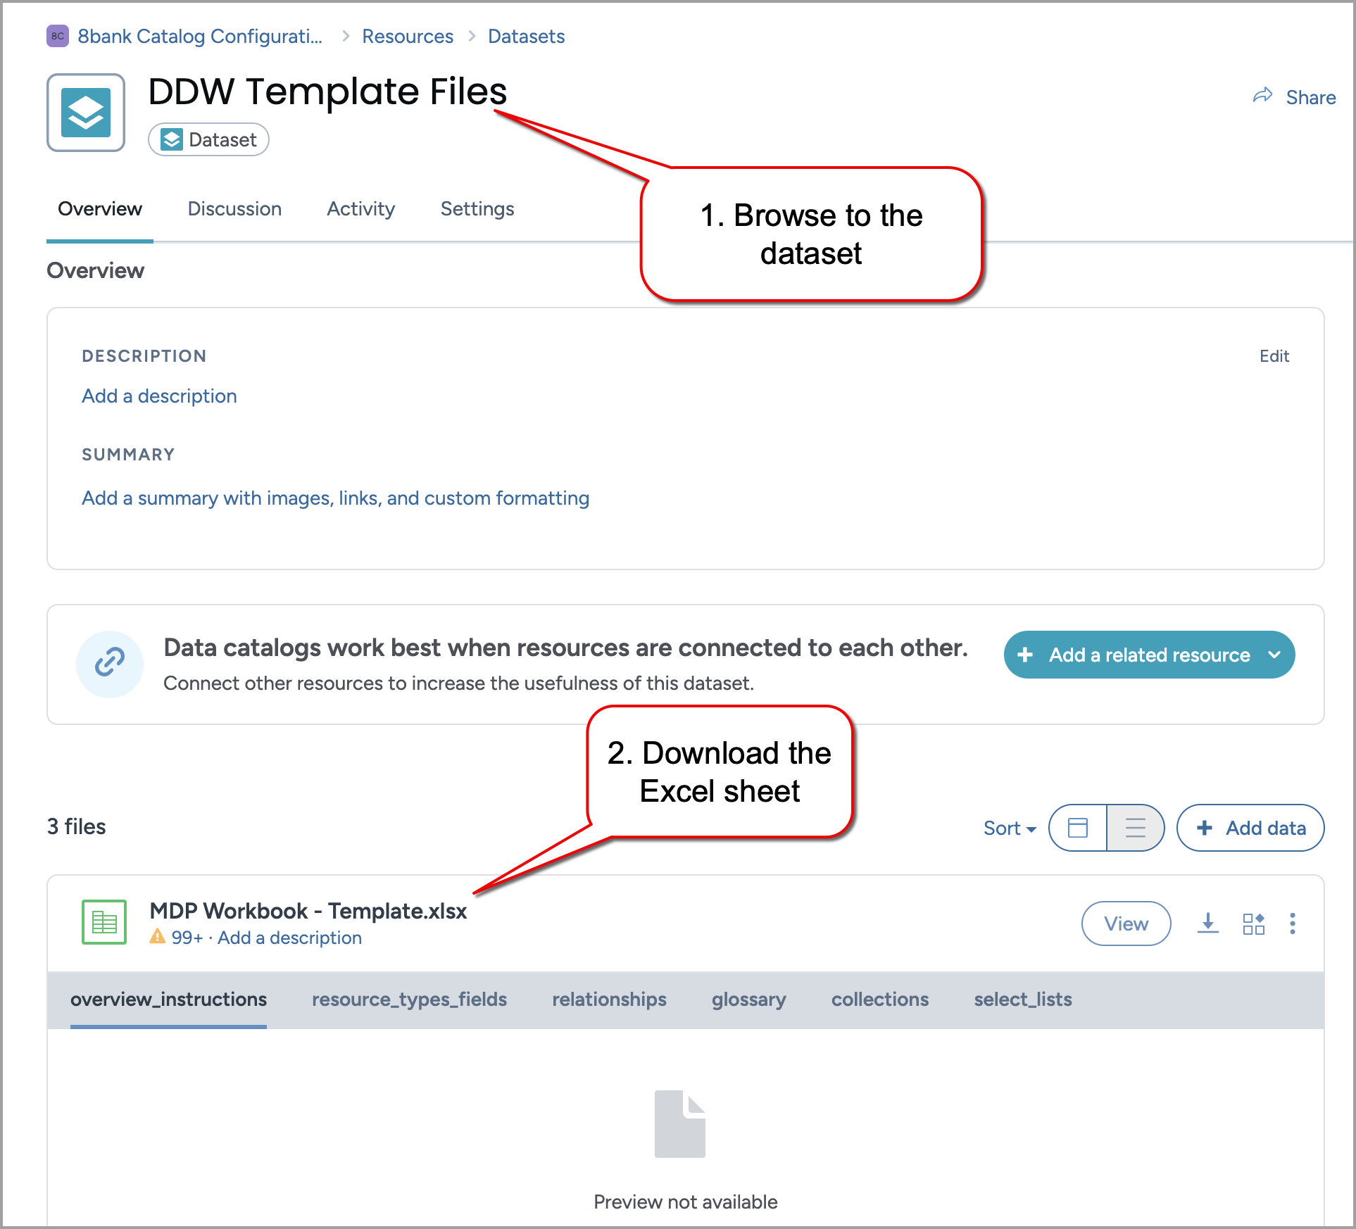Select the Add data button
The height and width of the screenshot is (1229, 1356).
point(1250,828)
